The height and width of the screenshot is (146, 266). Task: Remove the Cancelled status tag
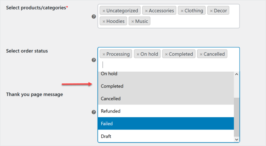[201, 54]
